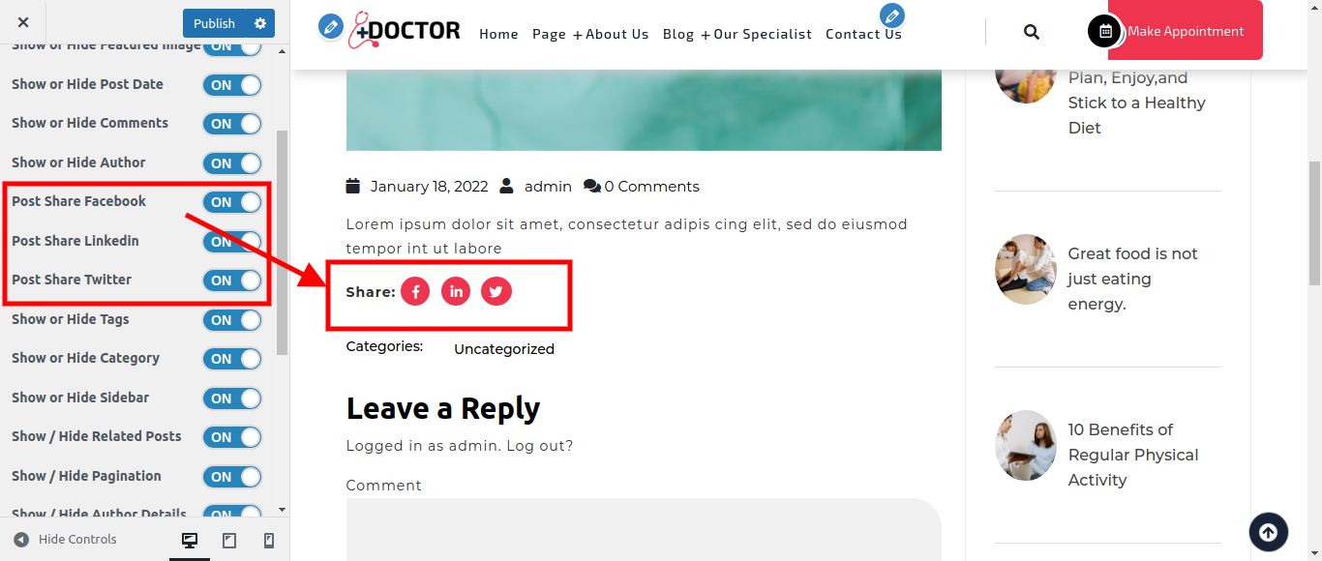Open the header search magnifier icon
The height and width of the screenshot is (561, 1322).
pos(1032,32)
